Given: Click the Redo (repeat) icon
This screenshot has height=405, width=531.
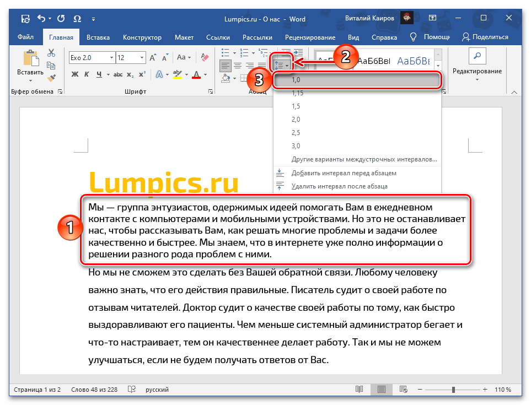Looking at the screenshot, I should point(61,19).
